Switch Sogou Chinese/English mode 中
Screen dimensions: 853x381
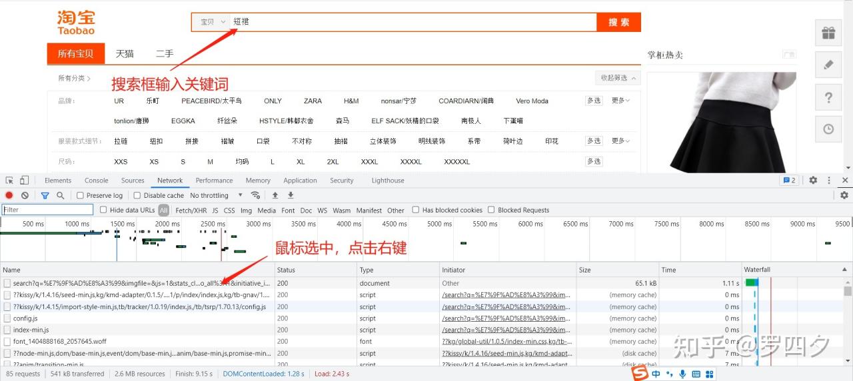tap(656, 374)
